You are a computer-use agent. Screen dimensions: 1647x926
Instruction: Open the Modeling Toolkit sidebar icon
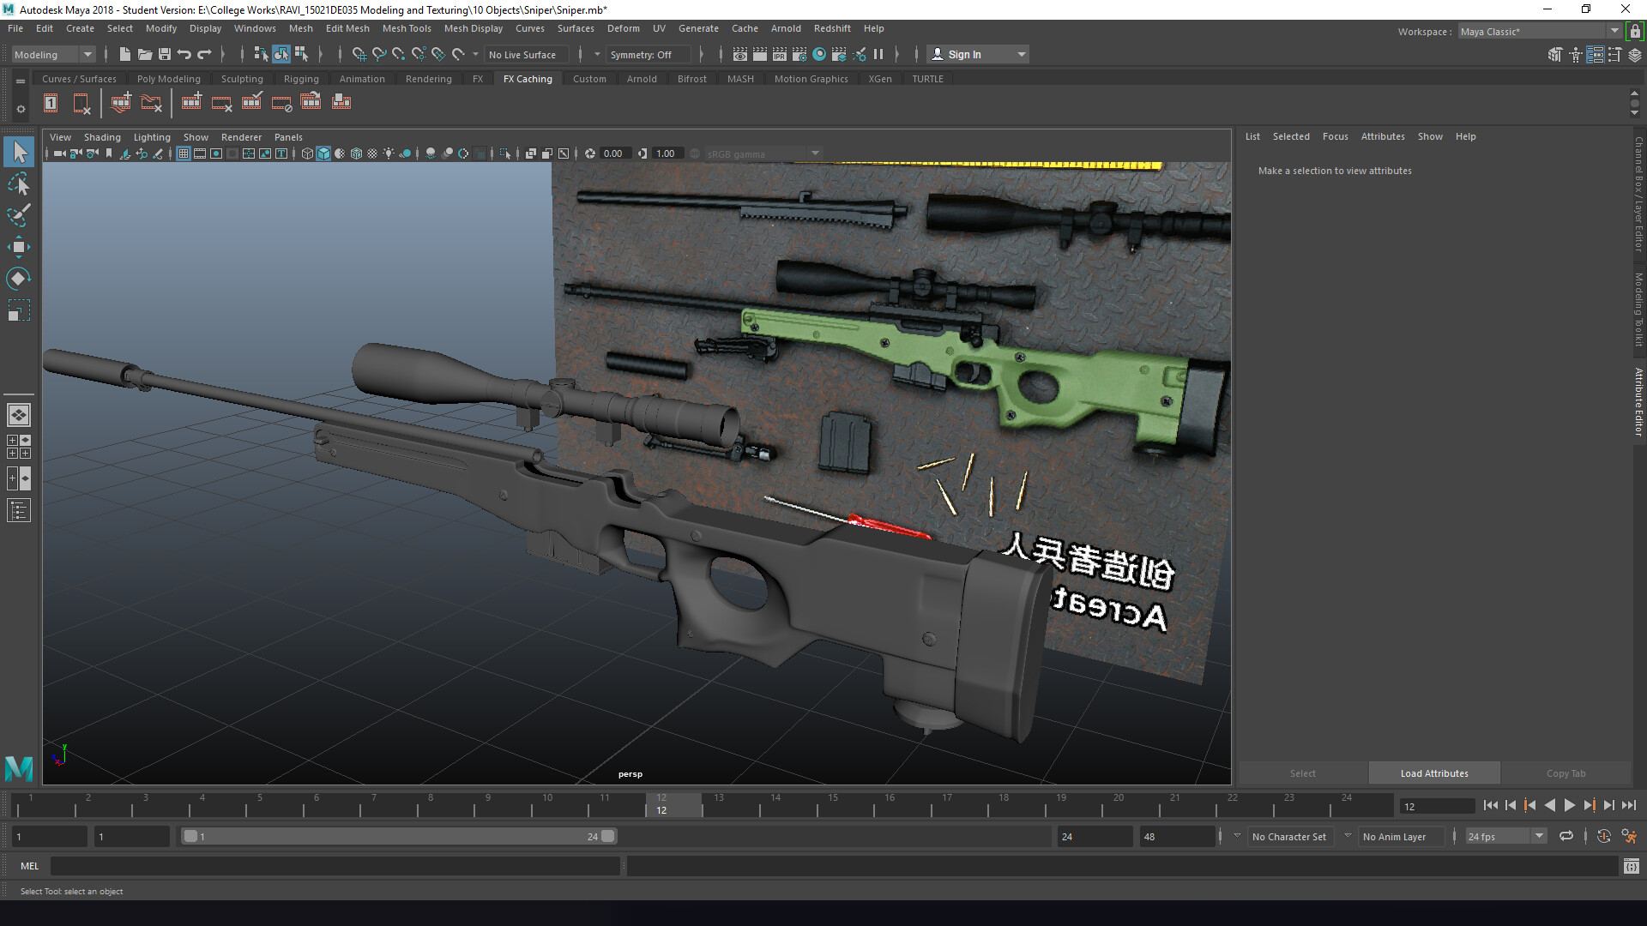coord(1555,55)
